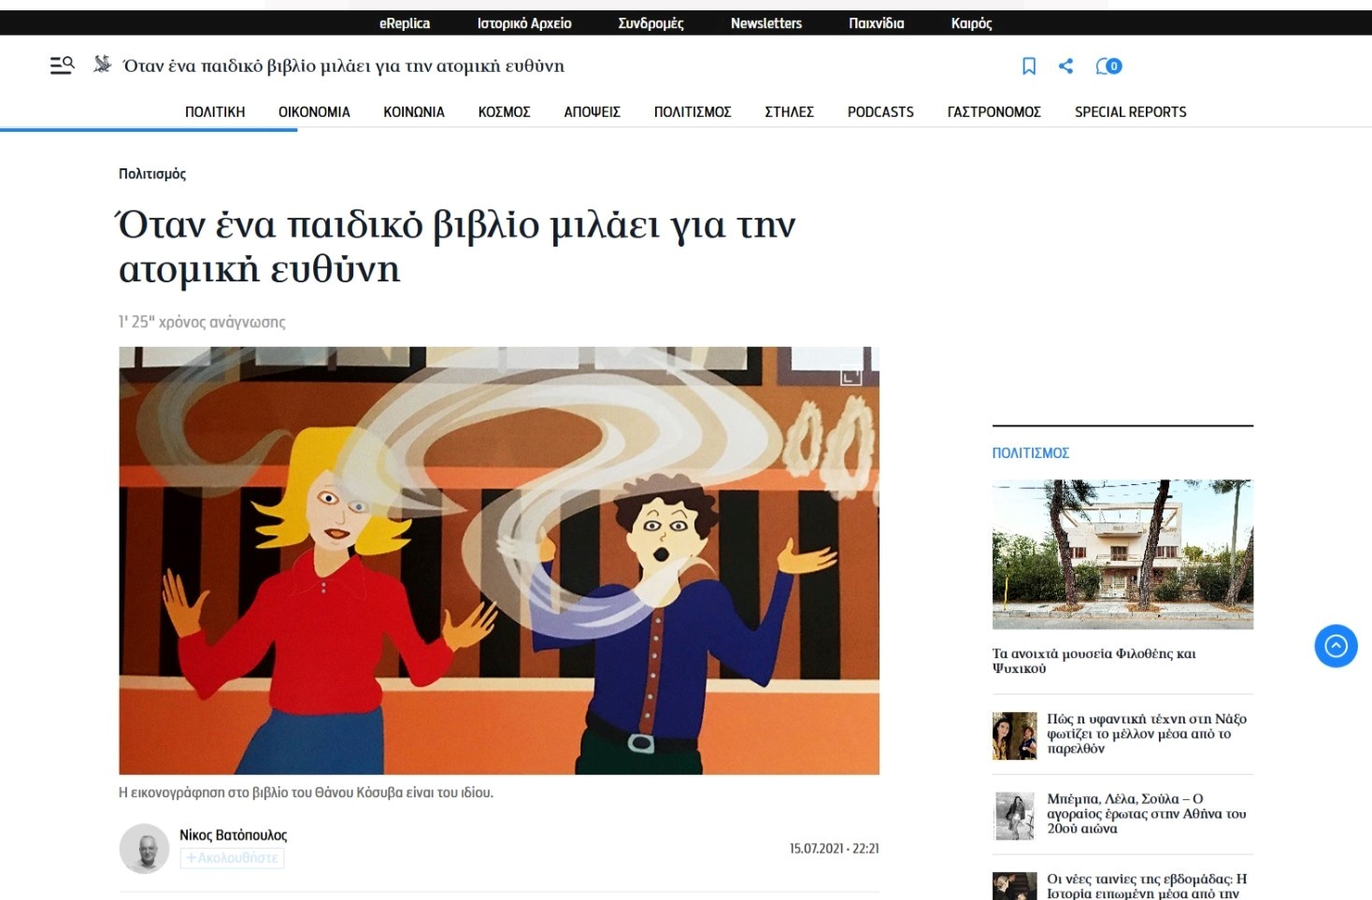This screenshot has height=900, width=1372.
Task: Go to the ΓΑΣΤΡΟΝΟΜΟΣ section
Action: 993,112
